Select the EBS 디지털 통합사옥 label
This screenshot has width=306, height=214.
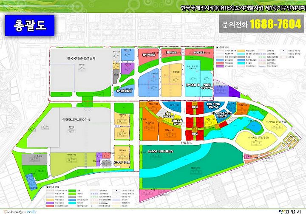tap(213, 105)
